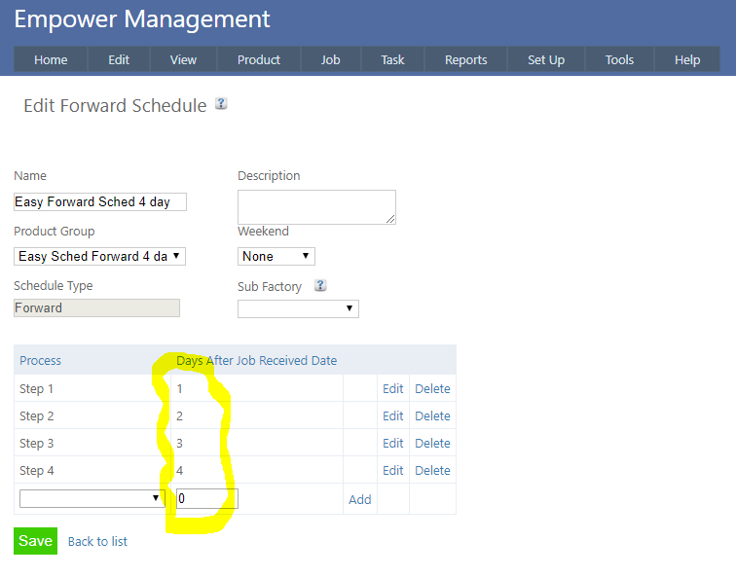Click Edit link for Step 1
This screenshot has height=577, width=736.
click(x=392, y=388)
